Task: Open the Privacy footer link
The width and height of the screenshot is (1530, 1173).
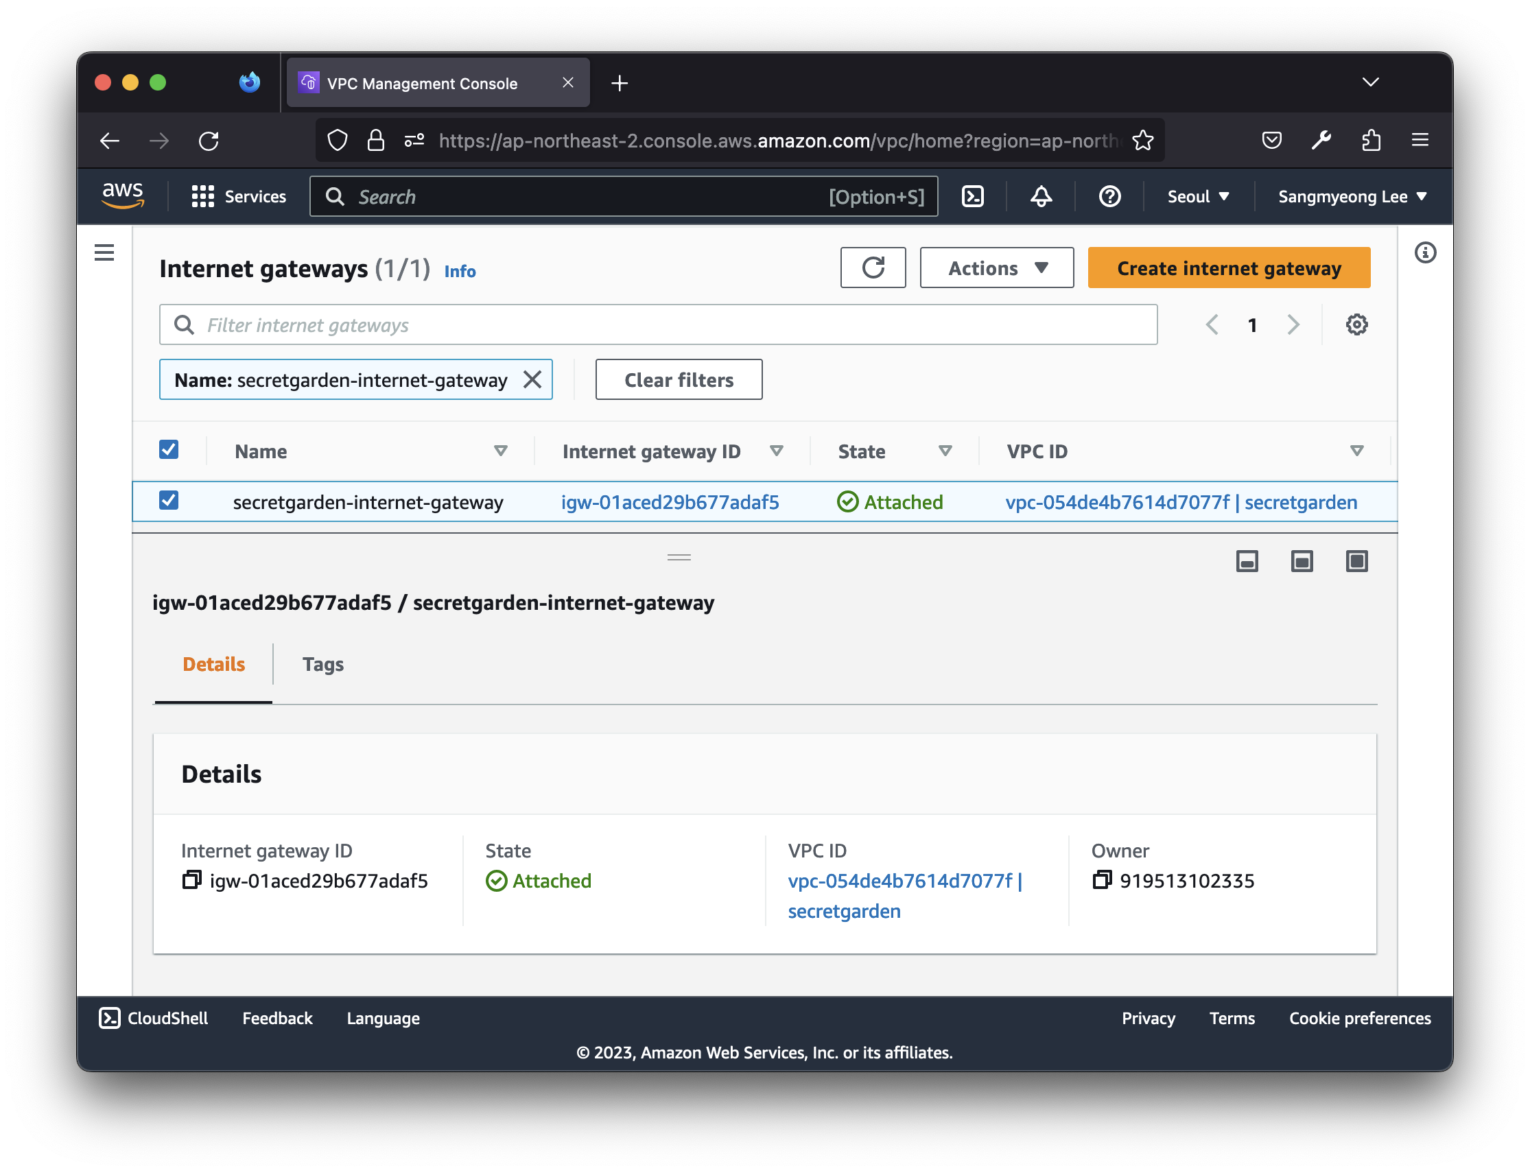Action: (x=1148, y=1018)
